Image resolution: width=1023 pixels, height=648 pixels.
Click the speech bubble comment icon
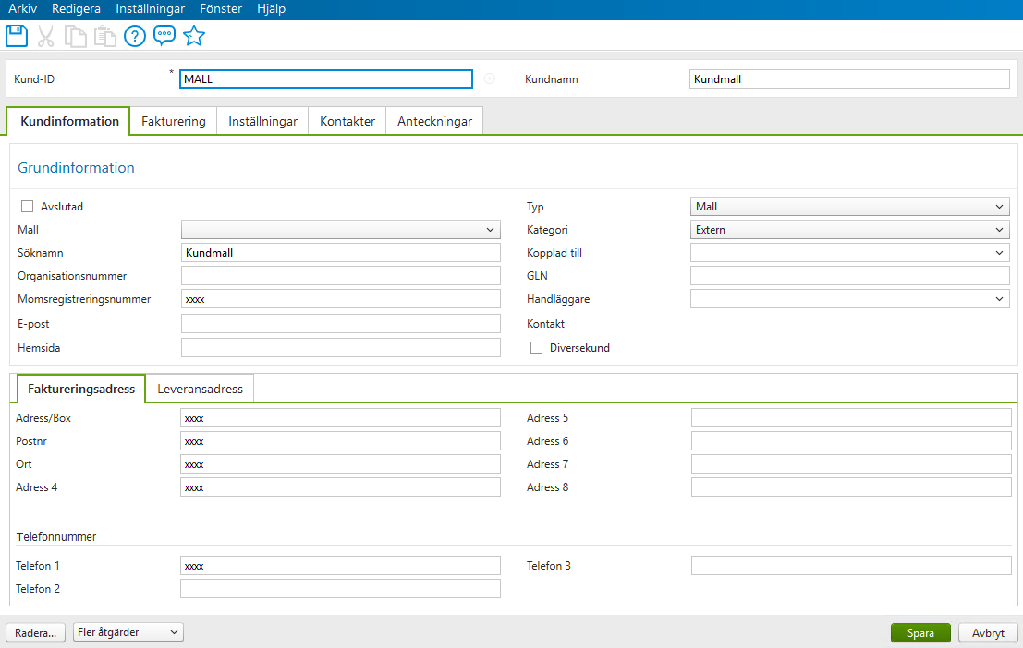[164, 35]
